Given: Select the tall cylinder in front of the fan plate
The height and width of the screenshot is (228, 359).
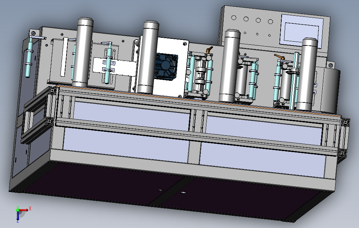Looking at the screenshot, I should pyautogui.click(x=148, y=57).
